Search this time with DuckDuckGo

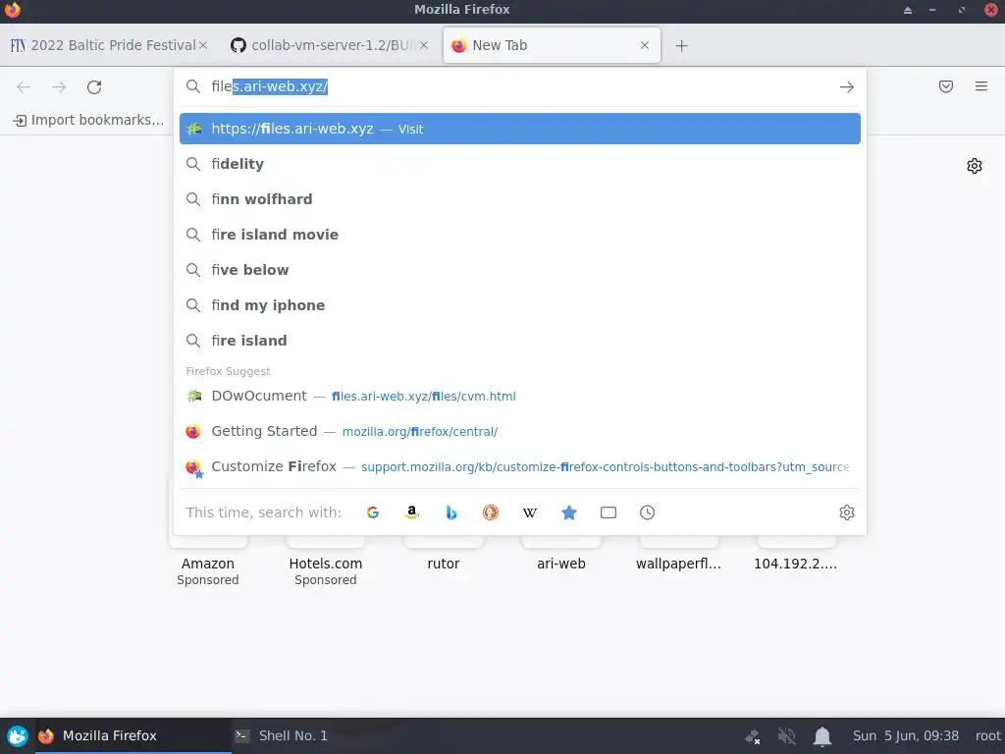(491, 512)
